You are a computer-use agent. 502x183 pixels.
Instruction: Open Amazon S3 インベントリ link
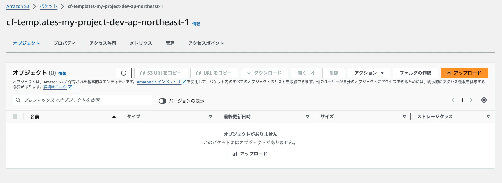162,82
